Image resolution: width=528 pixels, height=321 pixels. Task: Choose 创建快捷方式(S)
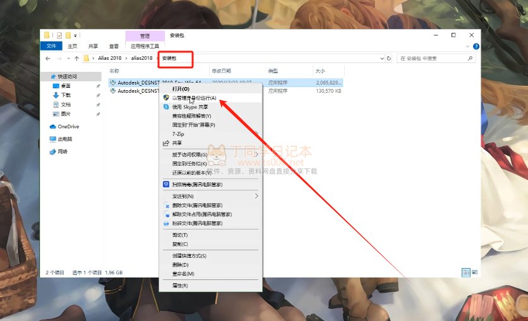pyautogui.click(x=210, y=256)
